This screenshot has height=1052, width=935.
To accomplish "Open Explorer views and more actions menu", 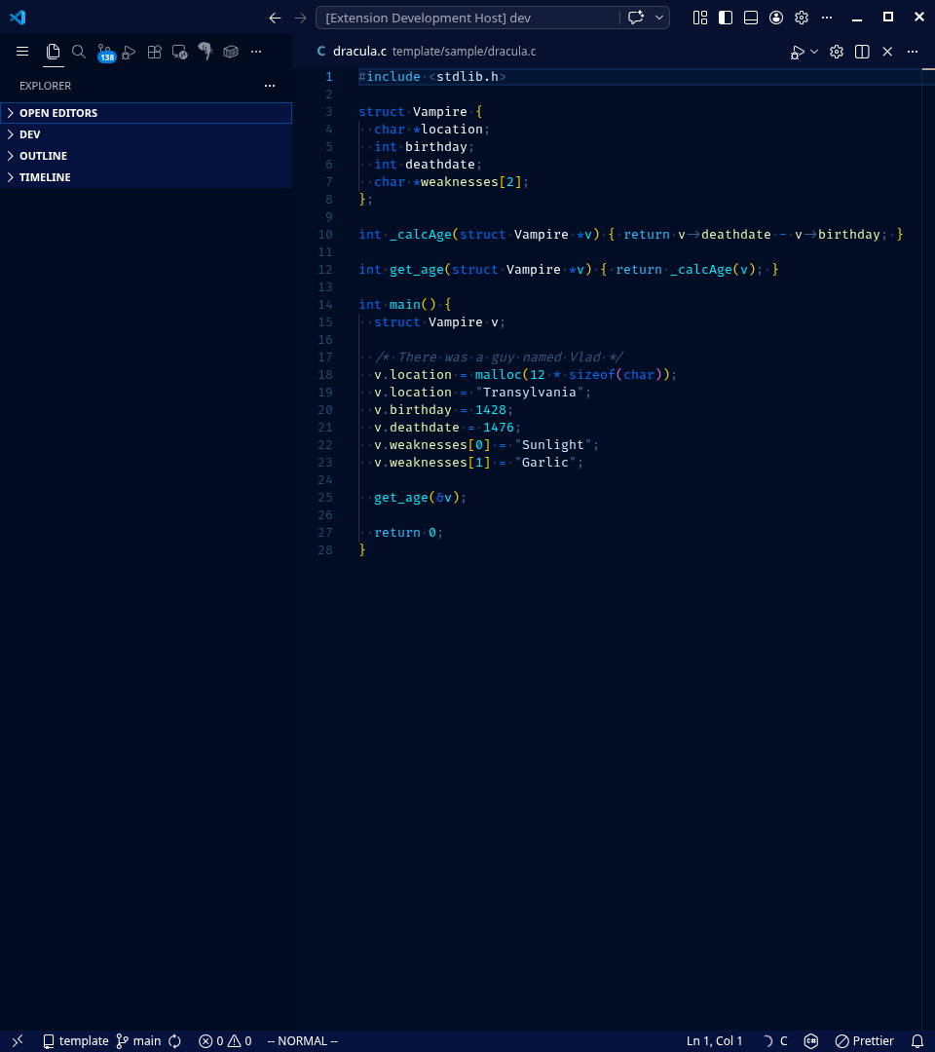I will tap(270, 86).
